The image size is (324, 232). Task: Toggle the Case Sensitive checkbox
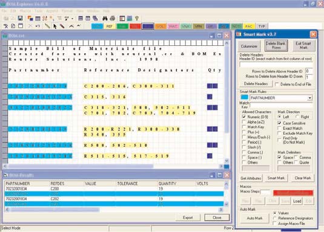[279, 123]
